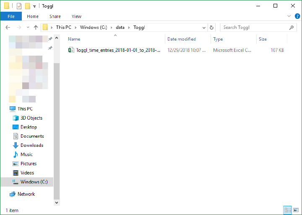Open 3D Objects in navigation pane
Screen dimensions: 302x215
(x=31, y=118)
